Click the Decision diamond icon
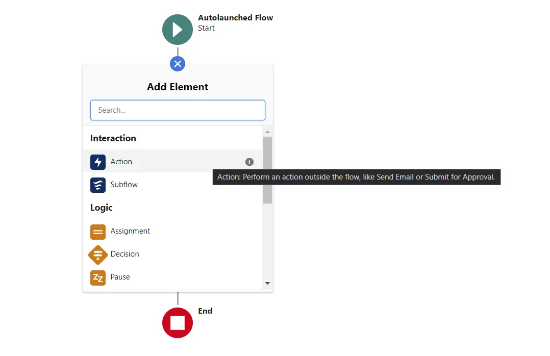 point(98,255)
